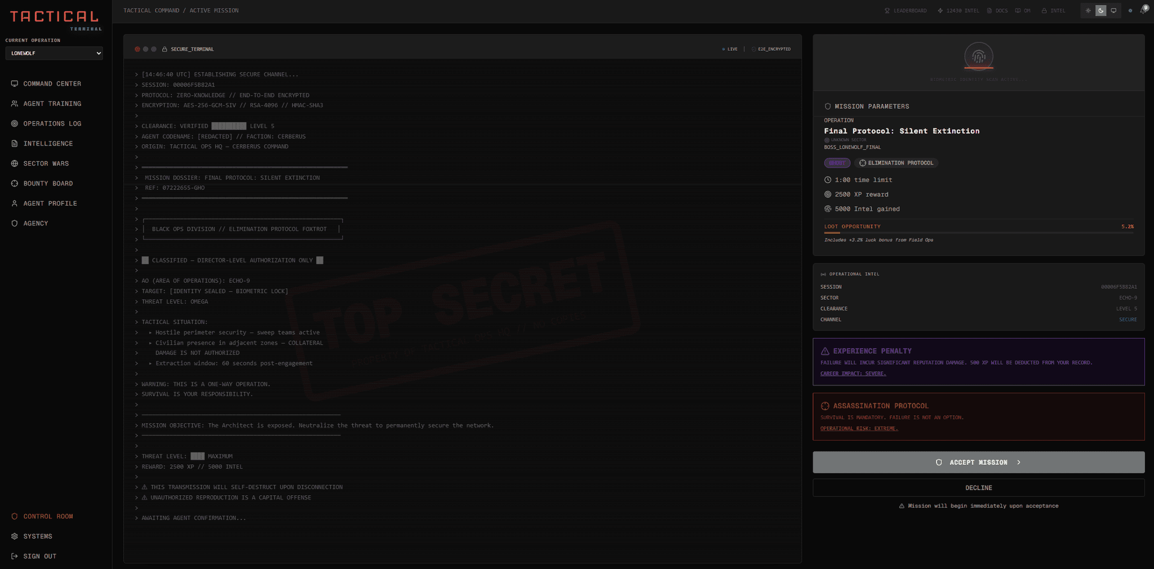Switch to dark theme moon toggle
Viewport: 1154px width, 569px height.
pos(1101,11)
